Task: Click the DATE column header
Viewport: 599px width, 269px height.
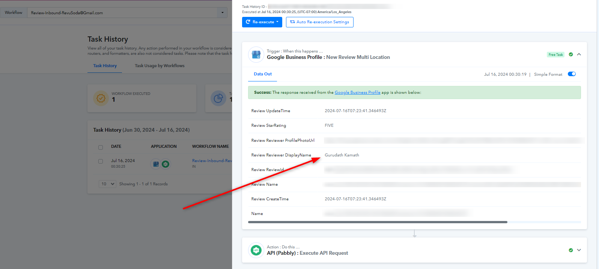Action: point(116,146)
